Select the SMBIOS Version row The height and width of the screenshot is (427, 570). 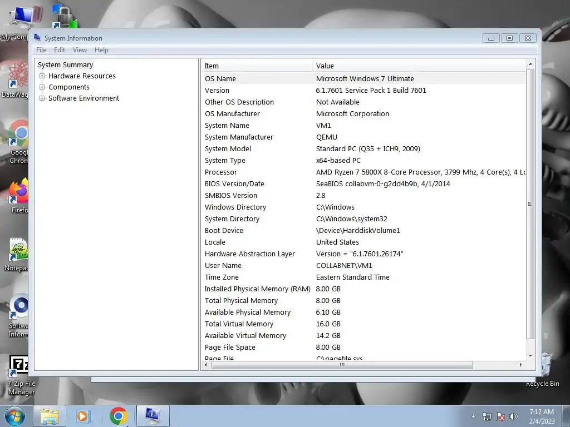point(363,195)
